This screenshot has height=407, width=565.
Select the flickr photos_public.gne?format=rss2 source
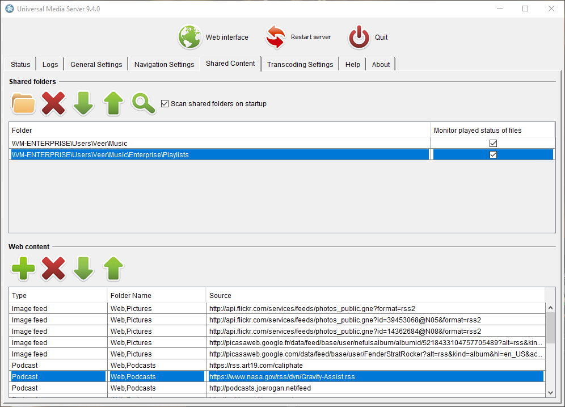click(x=376, y=309)
